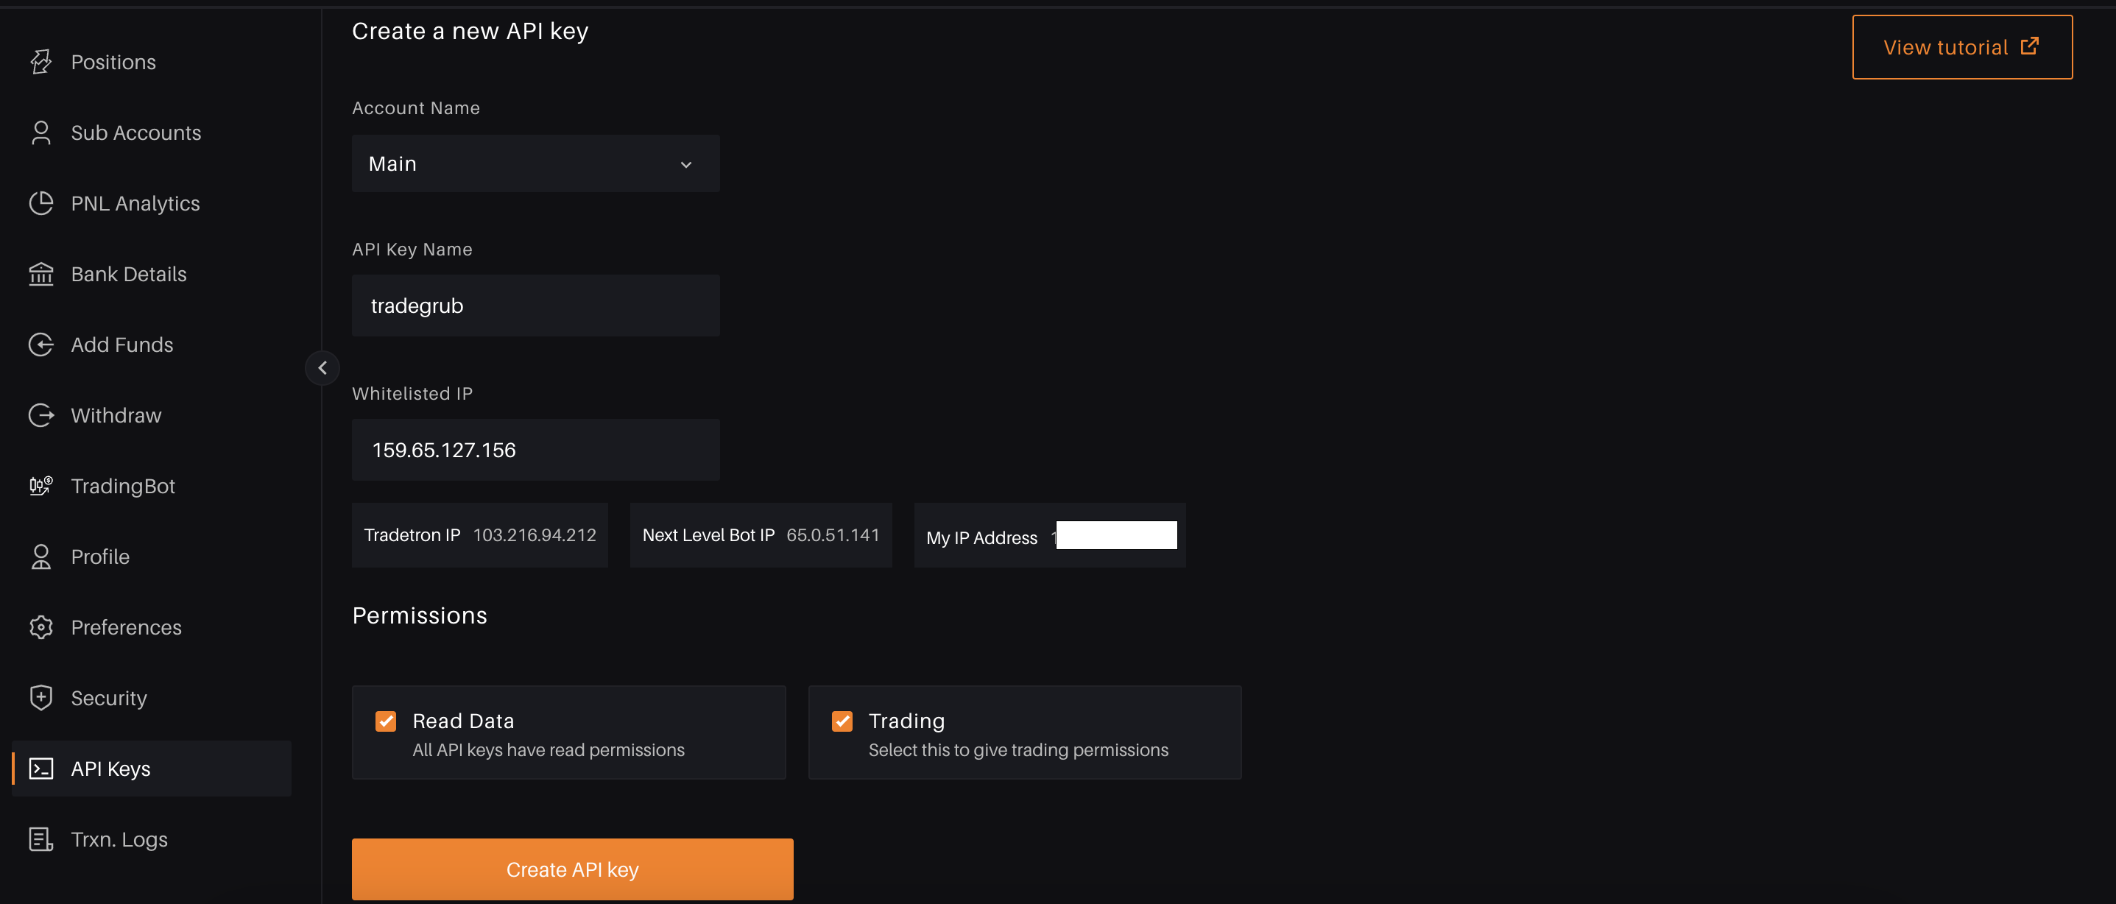Click the Create API key button
This screenshot has height=904, width=2116.
click(573, 869)
